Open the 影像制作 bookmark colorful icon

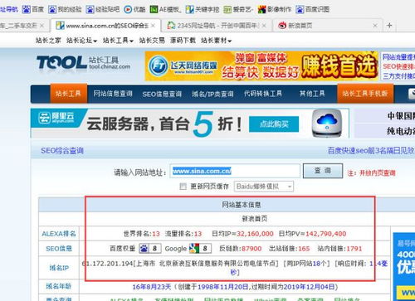[261, 9]
